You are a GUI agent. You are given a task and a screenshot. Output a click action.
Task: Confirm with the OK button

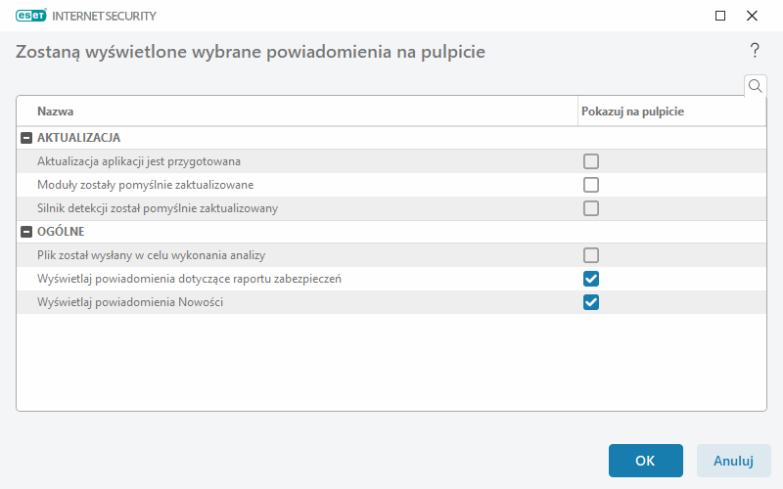[x=645, y=461]
